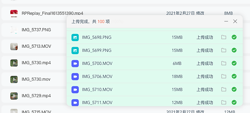
Task: Click green success checkmark for IMG_5710.MOV
Action: [x=234, y=89]
